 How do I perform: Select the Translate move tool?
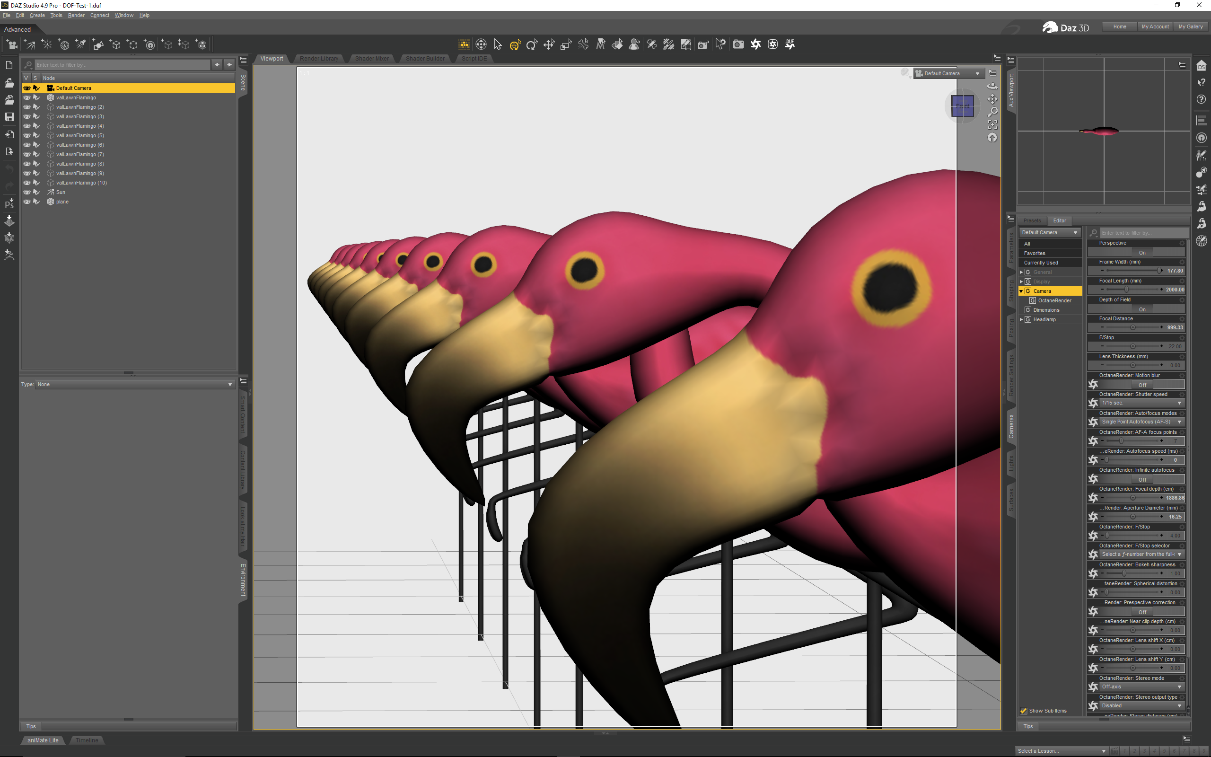[x=549, y=44]
